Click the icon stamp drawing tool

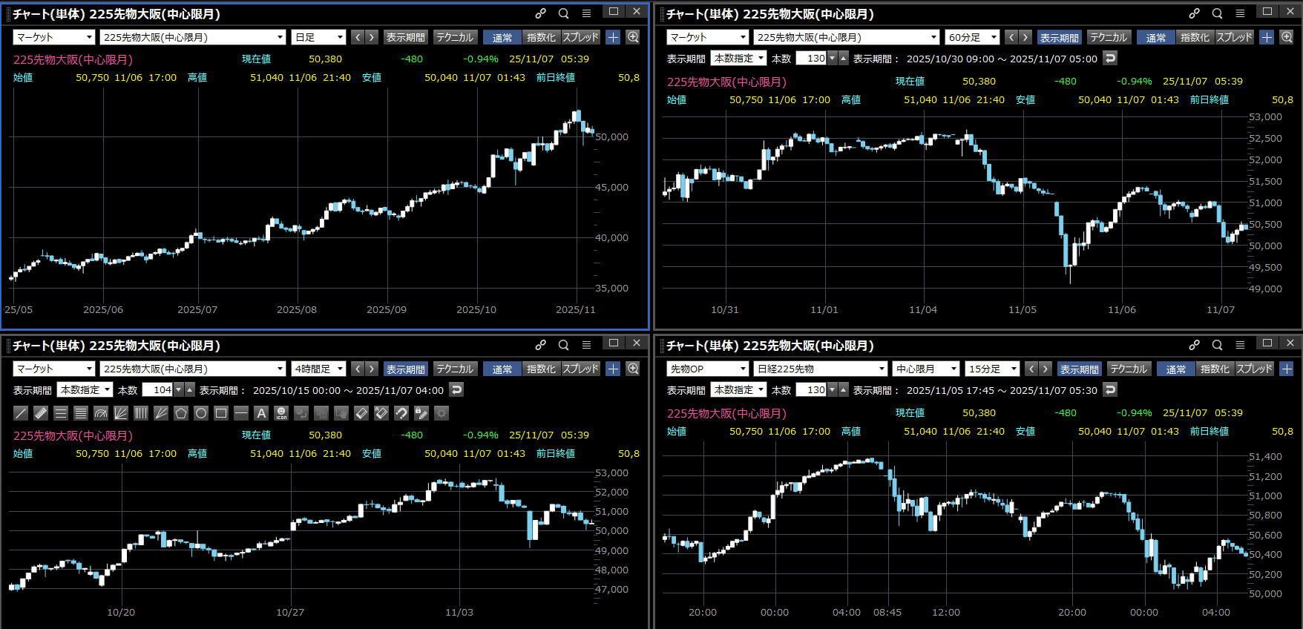pos(280,413)
